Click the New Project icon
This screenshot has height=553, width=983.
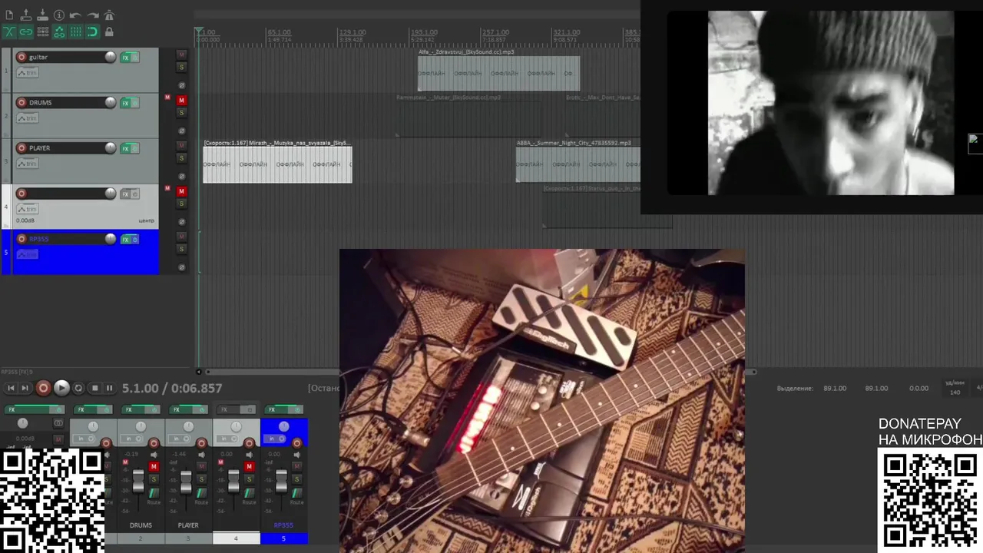pyautogui.click(x=9, y=15)
